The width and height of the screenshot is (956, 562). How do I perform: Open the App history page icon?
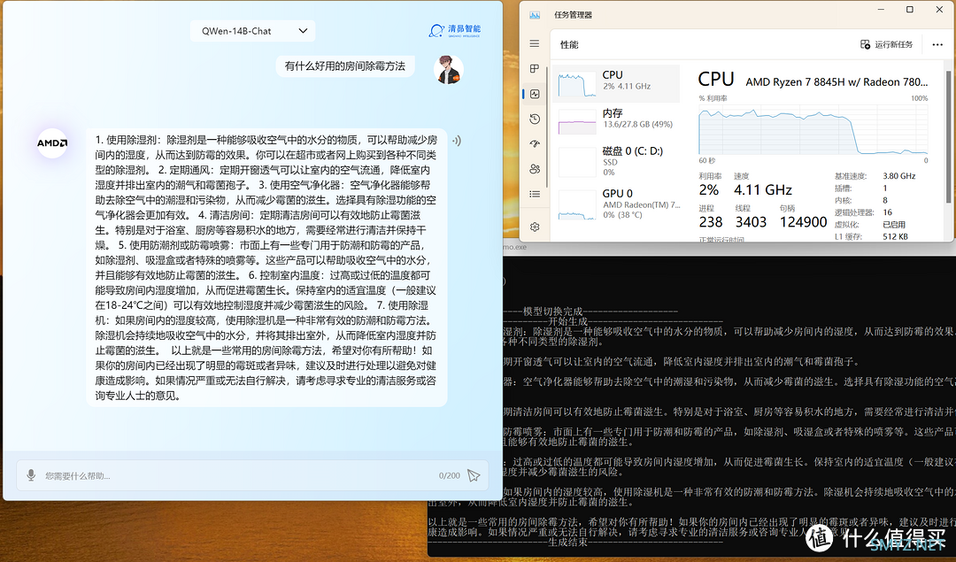(535, 119)
